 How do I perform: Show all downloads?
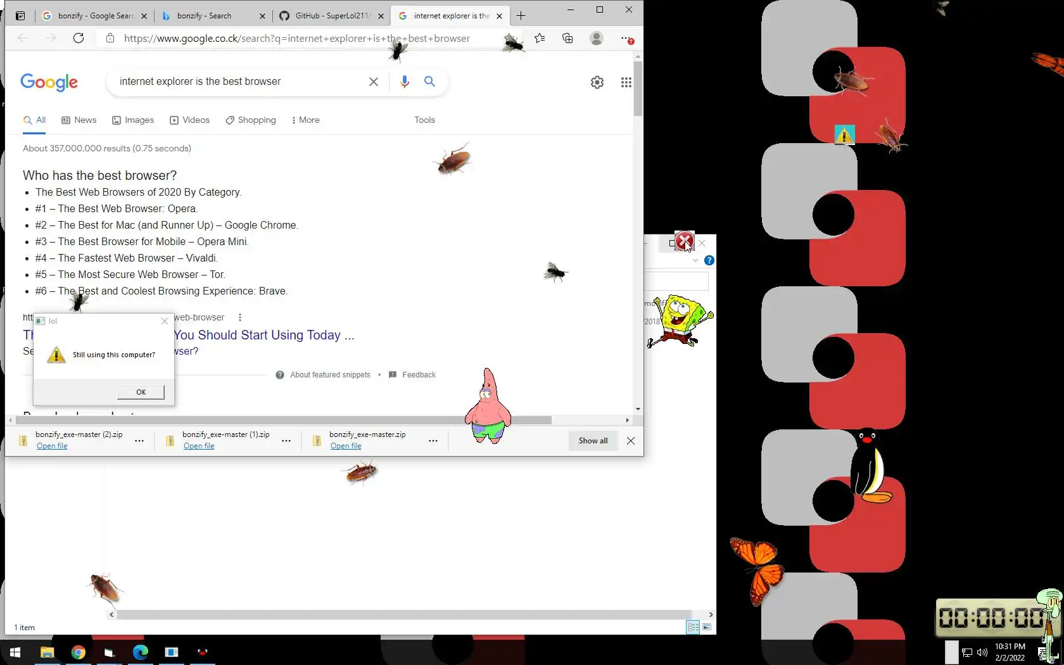click(x=593, y=441)
